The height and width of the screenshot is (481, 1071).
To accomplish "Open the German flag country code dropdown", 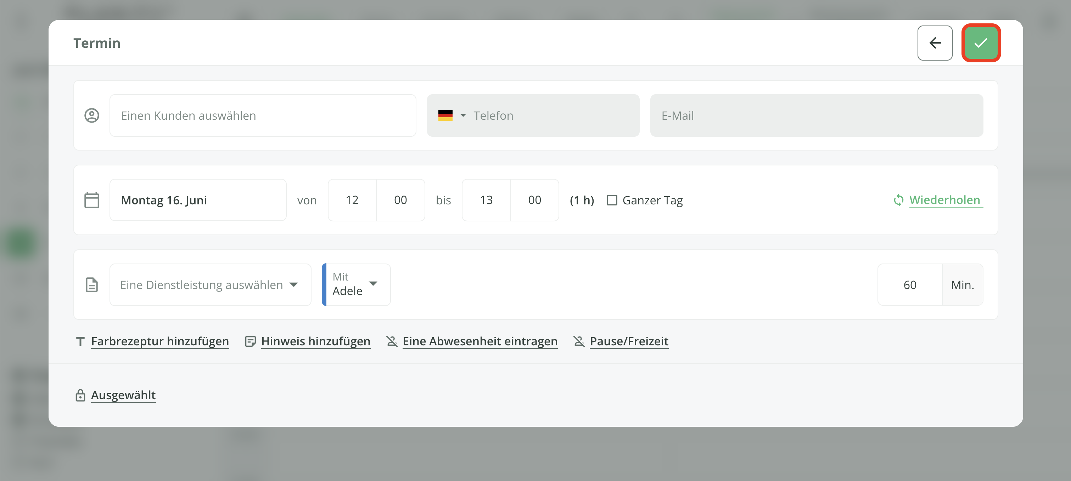I will 452,115.
